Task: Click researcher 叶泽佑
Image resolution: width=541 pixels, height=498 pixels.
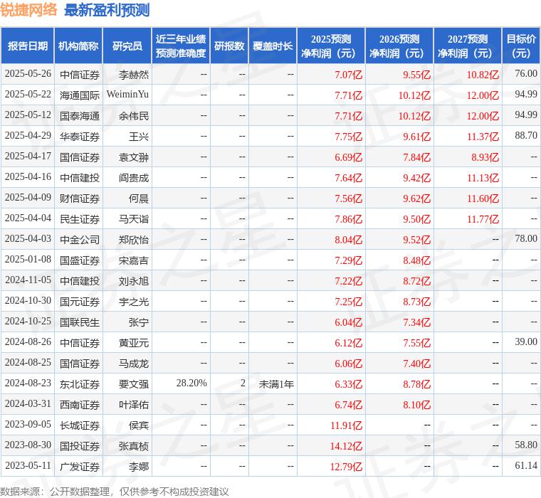Action: coord(134,405)
